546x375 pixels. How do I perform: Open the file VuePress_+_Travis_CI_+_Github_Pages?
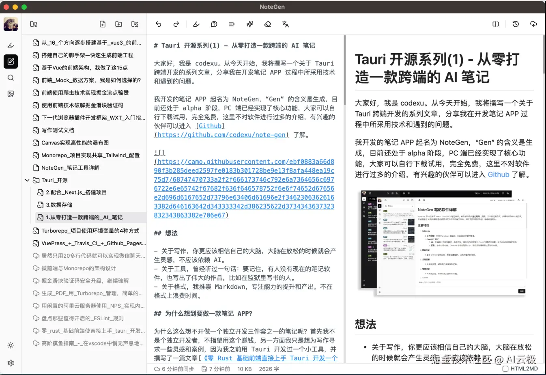93,243
